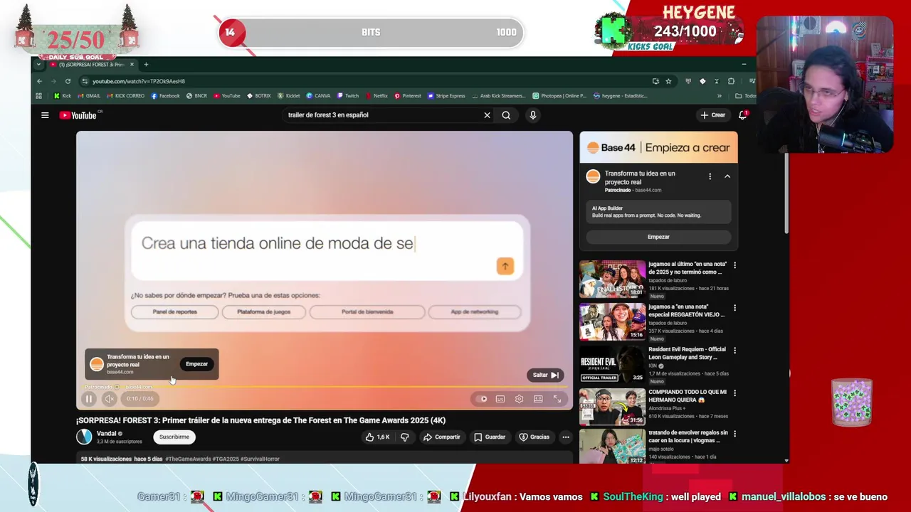Image resolution: width=911 pixels, height=512 pixels.
Task: Reload the page in browser
Action: click(68, 81)
